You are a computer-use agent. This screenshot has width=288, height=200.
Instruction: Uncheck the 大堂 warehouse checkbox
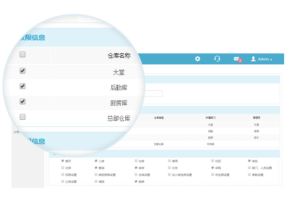pos(23,71)
